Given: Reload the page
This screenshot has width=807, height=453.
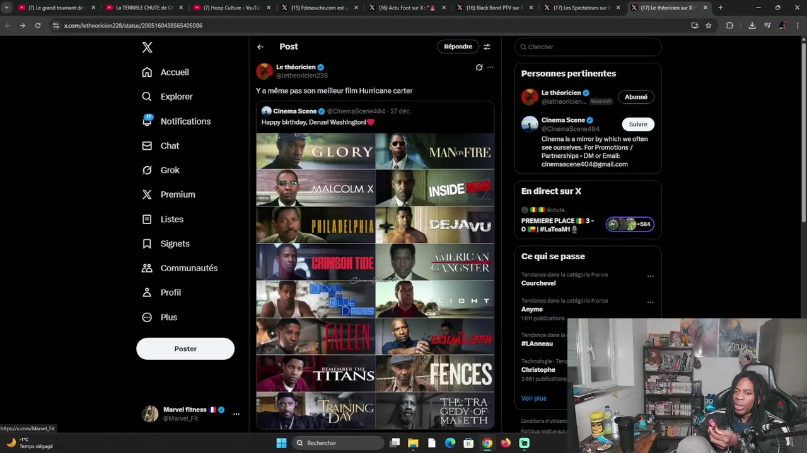Looking at the screenshot, I should pos(38,25).
